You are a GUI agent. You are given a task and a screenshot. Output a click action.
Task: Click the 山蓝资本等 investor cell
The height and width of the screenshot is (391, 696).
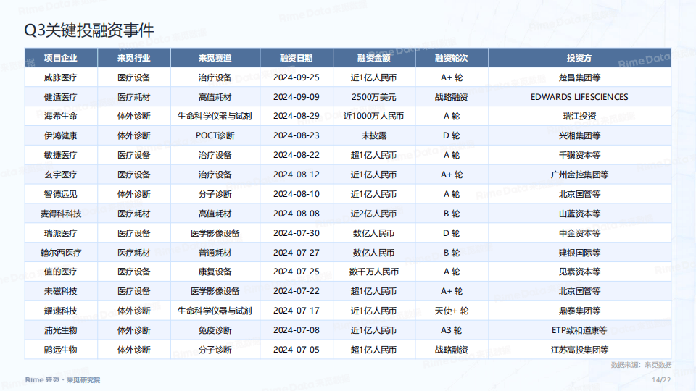point(579,214)
